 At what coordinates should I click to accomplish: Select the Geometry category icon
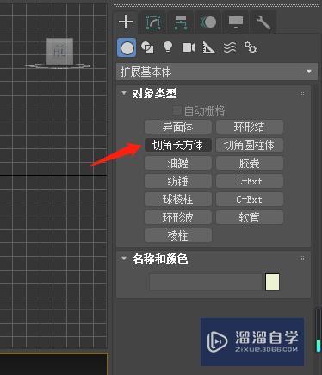127,47
